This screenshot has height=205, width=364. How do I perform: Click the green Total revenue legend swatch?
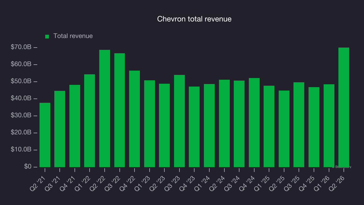click(x=47, y=36)
